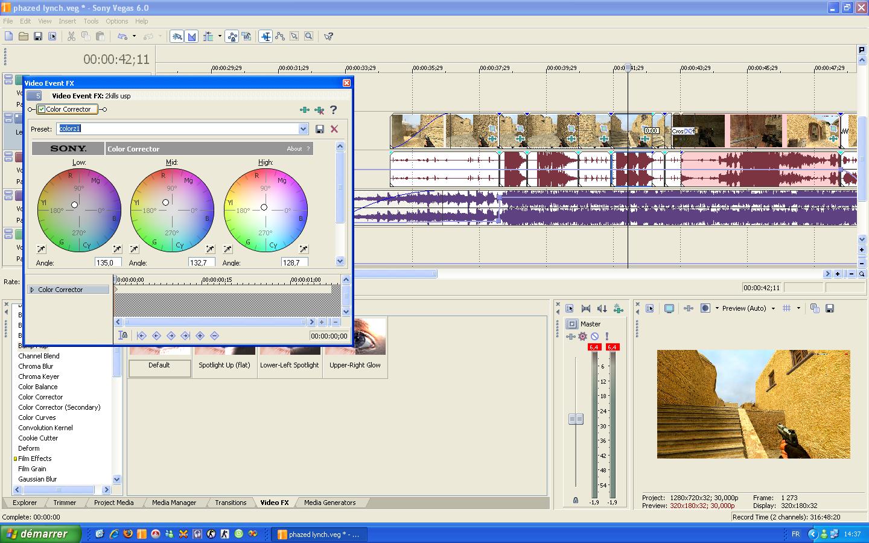Viewport: 869px width, 543px height.
Task: Toggle Master bus Solo exclamation icon
Action: [606, 336]
